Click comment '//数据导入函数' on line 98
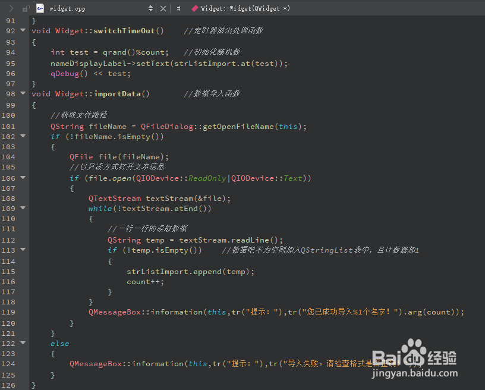Image resolution: width=485 pixels, height=390 pixels. pos(212,94)
